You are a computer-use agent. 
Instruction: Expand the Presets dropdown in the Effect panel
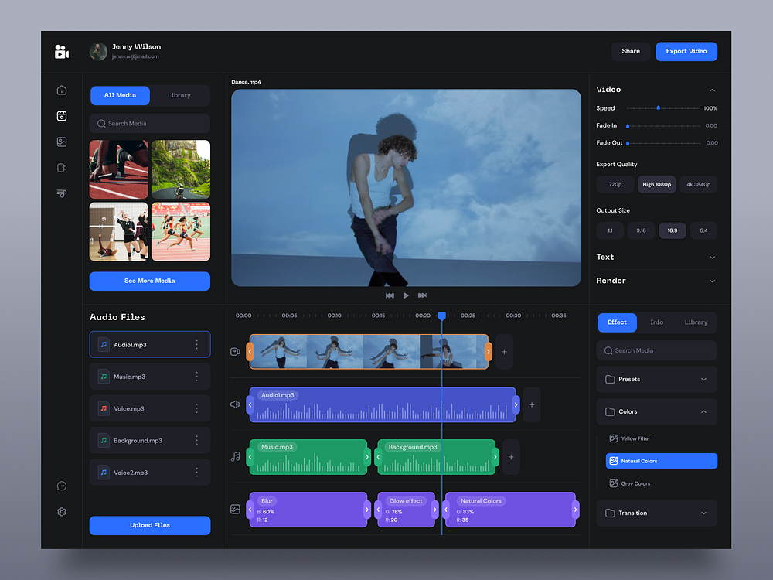(656, 379)
